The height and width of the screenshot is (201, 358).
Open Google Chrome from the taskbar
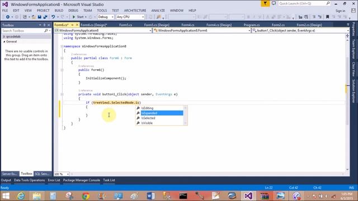(x=86, y=196)
